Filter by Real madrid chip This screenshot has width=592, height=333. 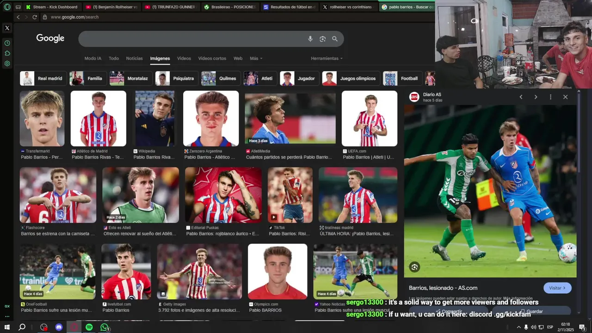point(43,79)
